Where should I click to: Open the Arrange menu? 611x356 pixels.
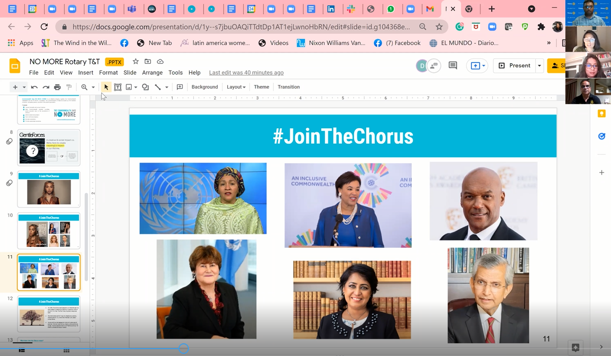[152, 73]
